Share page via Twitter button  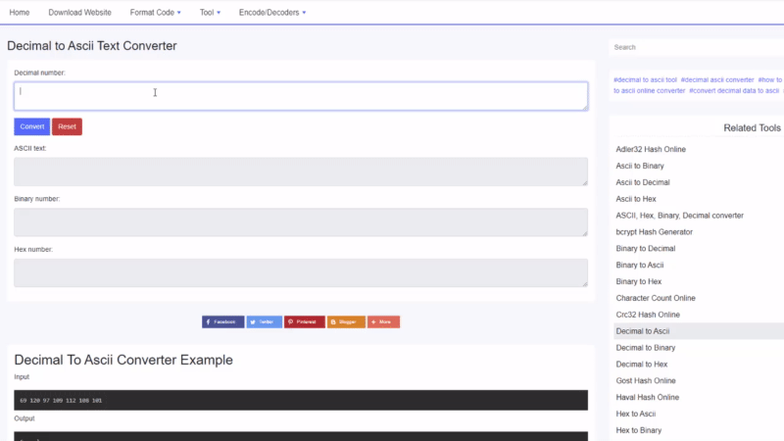264,321
